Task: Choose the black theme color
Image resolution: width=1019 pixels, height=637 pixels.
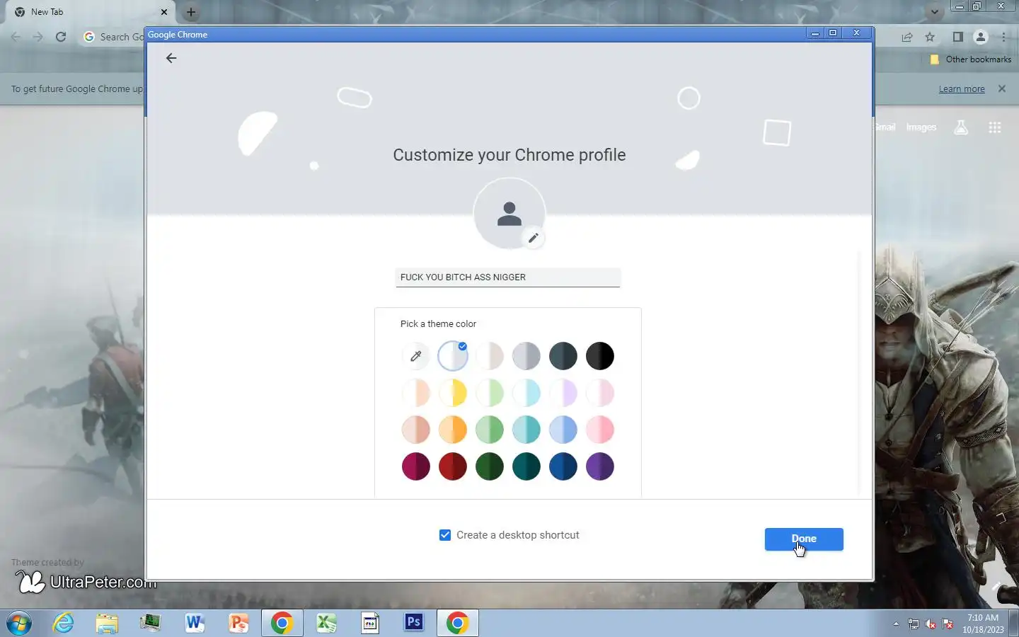Action: click(600, 356)
